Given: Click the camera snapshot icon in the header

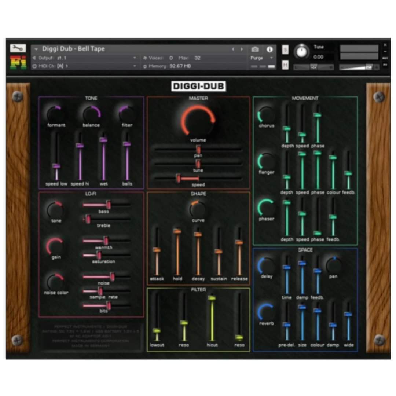Looking at the screenshot, I should (256, 49).
